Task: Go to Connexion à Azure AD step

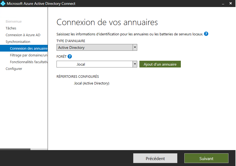Action: click(x=23, y=35)
